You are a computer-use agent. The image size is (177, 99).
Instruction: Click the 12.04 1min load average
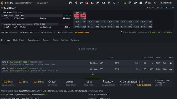[x=8, y=82]
